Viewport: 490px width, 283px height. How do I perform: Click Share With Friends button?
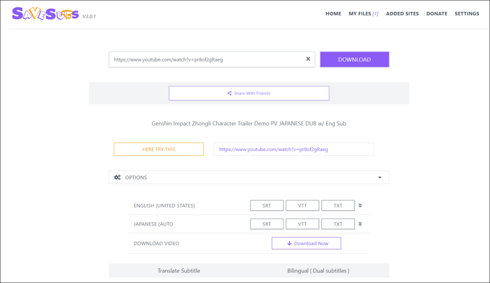248,93
